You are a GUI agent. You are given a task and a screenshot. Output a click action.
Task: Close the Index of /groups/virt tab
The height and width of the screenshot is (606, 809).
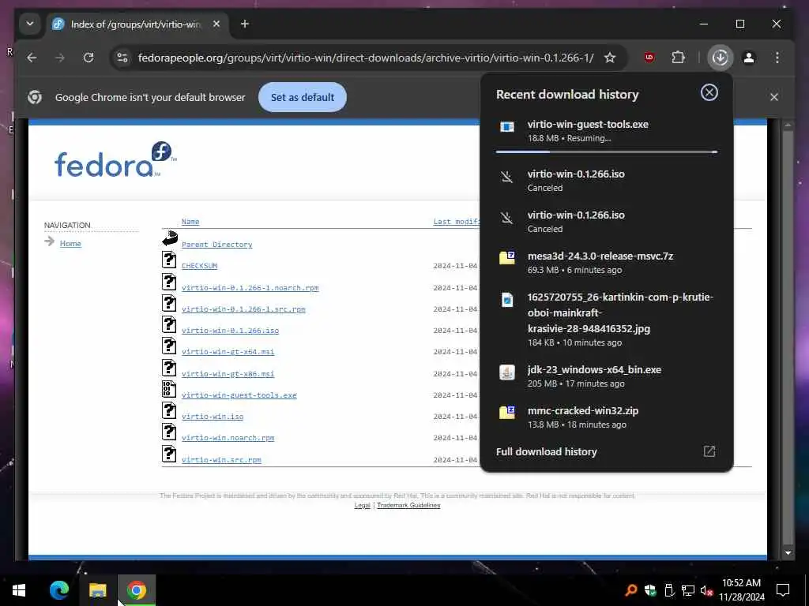[216, 24]
